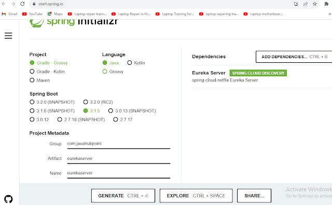Select Gradle - Kotlin project type
This screenshot has height=205, width=332.
pos(47,72)
